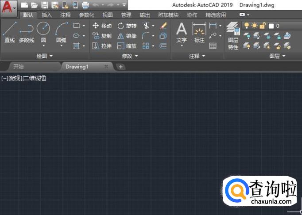Screen dimensions: 302x215
Task: Click the Copy (复制) tool
Action: click(x=102, y=36)
